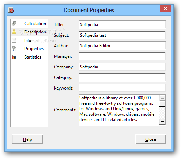181x159 pixels.
Task: Click the empty Manager field
Action: [x=122, y=56]
